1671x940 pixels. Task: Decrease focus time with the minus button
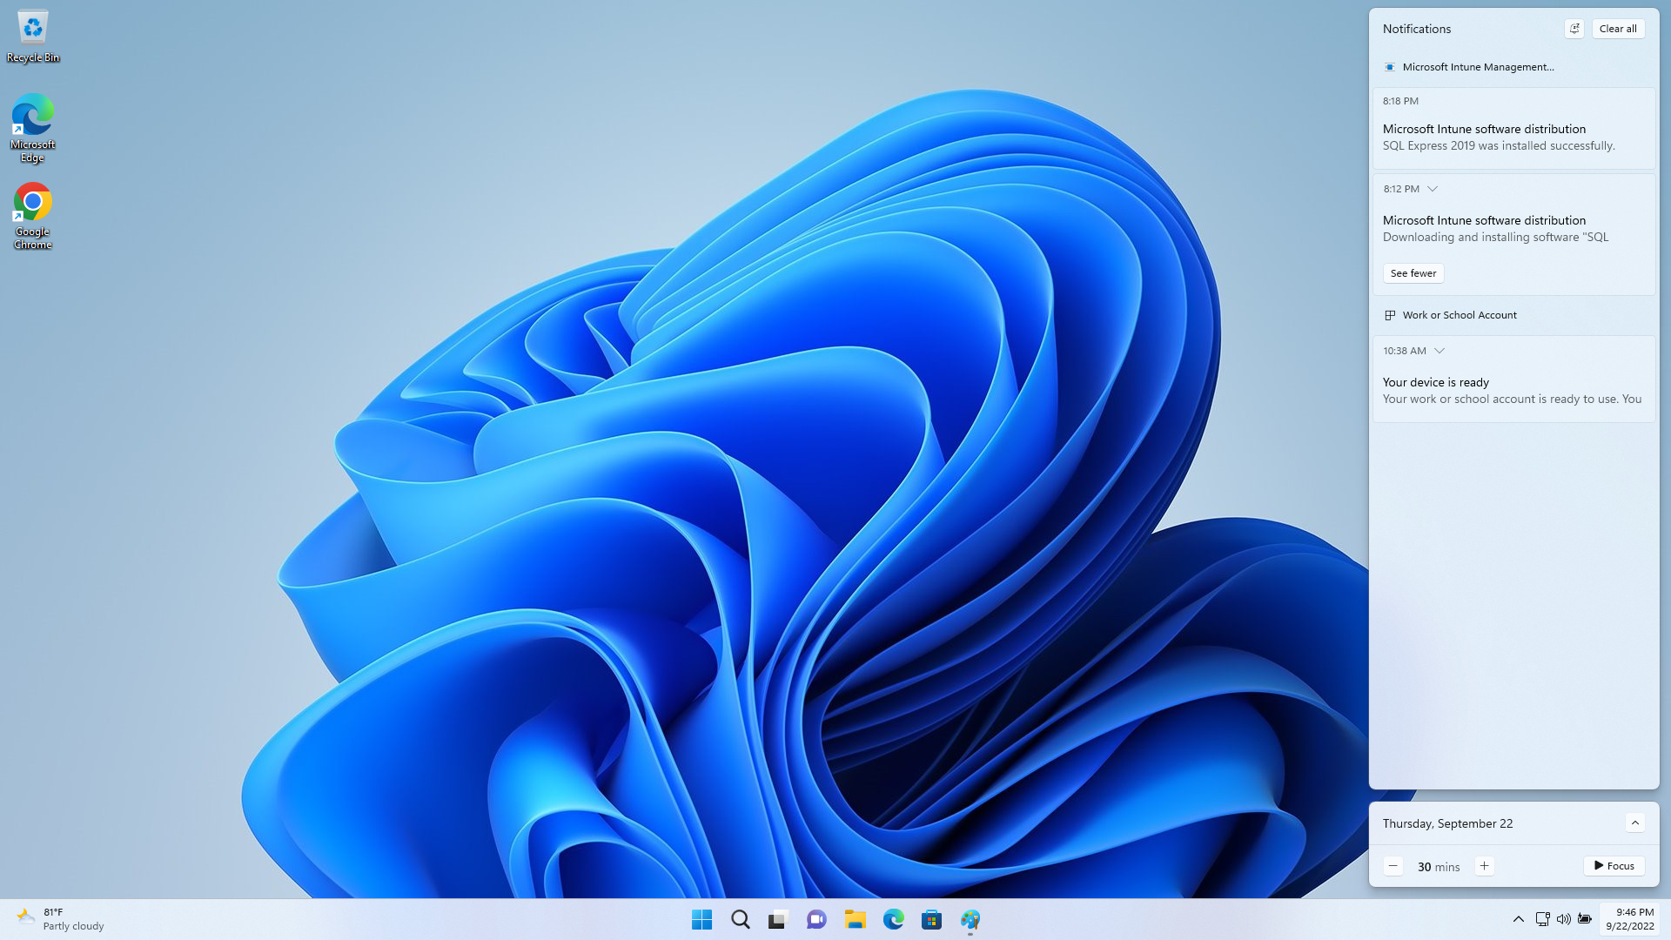click(1393, 866)
